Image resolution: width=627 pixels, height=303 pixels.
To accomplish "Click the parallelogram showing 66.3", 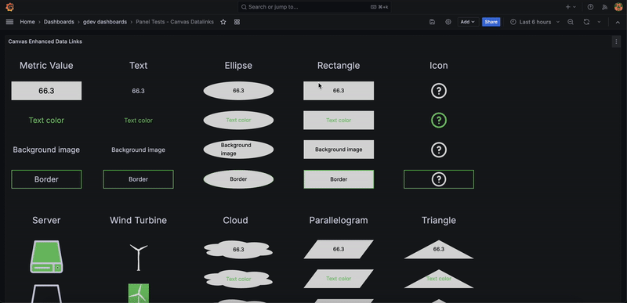I will click(339, 250).
